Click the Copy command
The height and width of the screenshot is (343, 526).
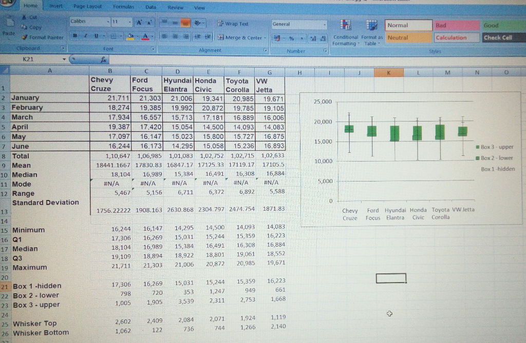coord(31,28)
